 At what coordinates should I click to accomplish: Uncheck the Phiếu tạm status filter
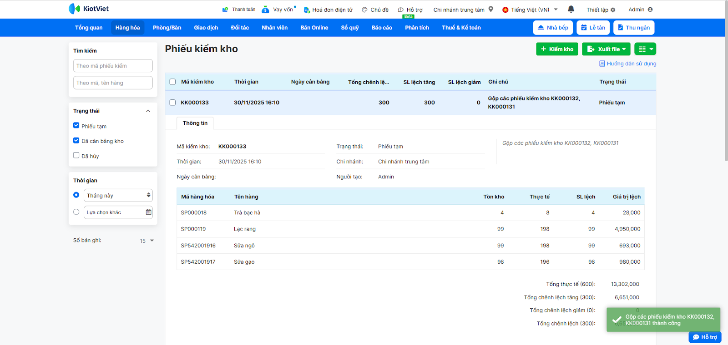click(x=76, y=126)
